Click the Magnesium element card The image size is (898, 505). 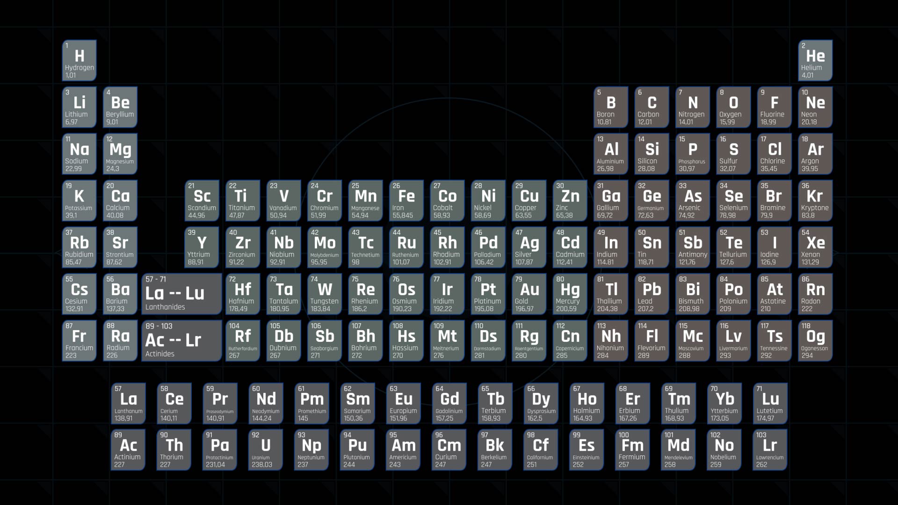[x=120, y=154]
